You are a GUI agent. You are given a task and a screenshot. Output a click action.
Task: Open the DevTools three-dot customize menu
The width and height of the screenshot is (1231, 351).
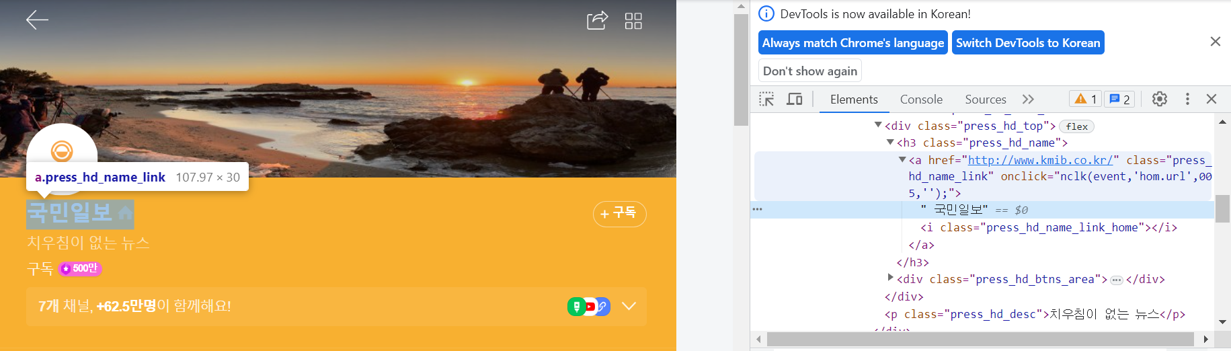[x=1187, y=99]
